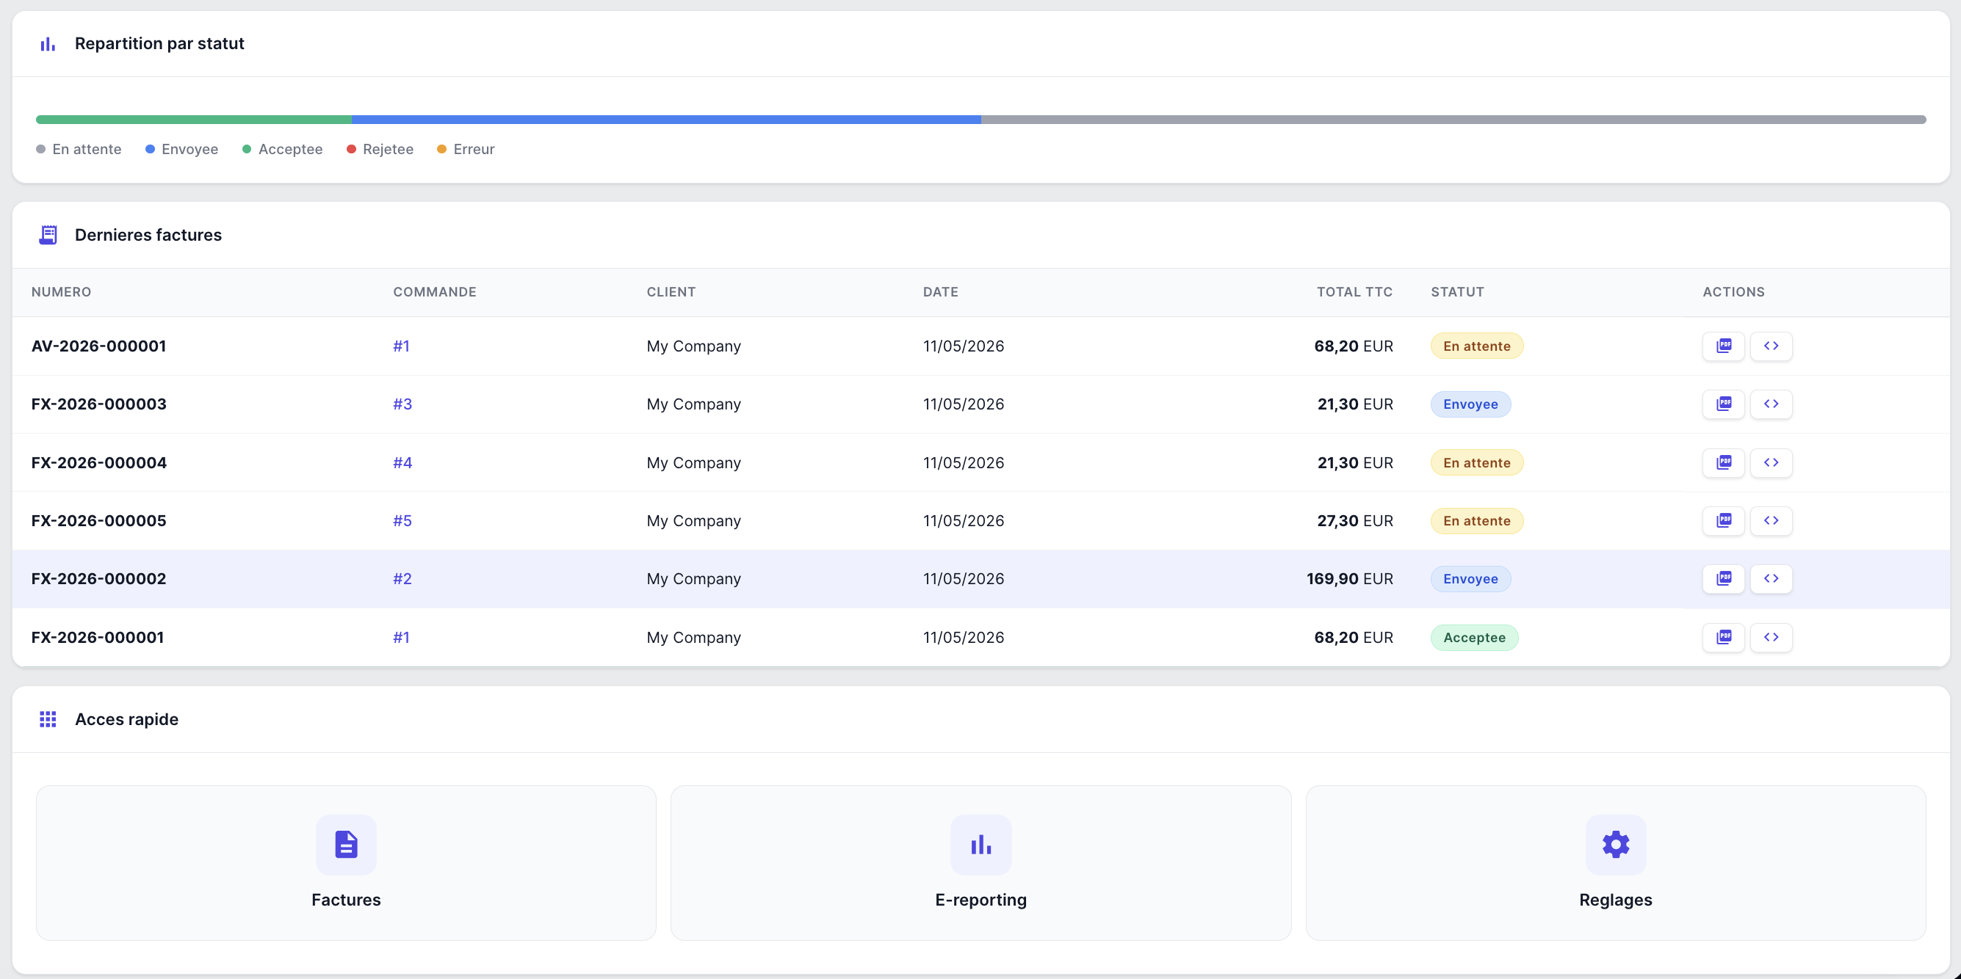The image size is (1961, 979).
Task: Click the green Acceptee legend dot
Action: [x=247, y=149]
